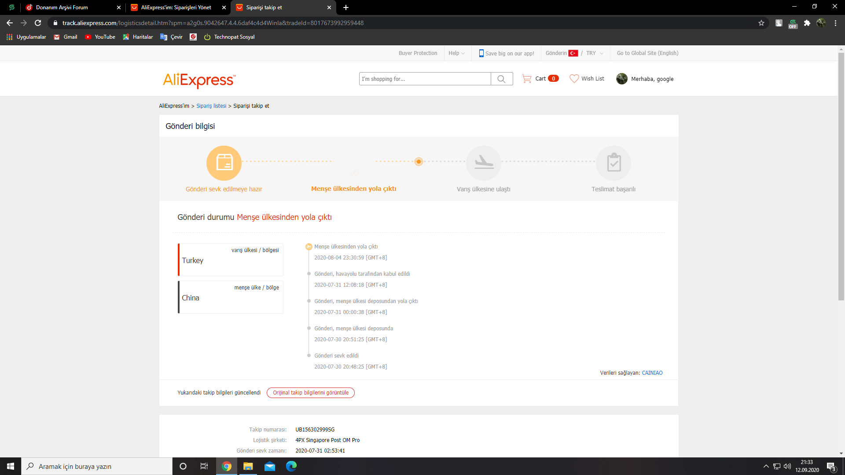
Task: Bookmark page with star icon
Action: pyautogui.click(x=761, y=23)
